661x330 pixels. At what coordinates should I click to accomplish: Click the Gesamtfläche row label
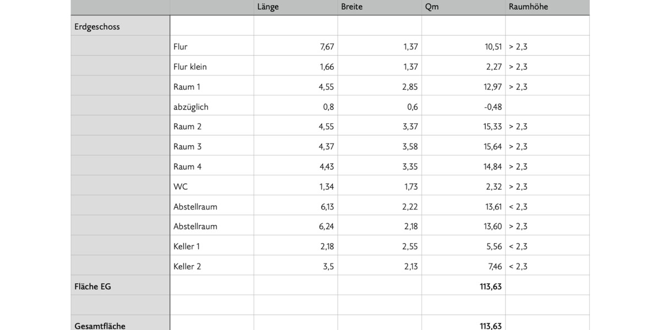click(x=120, y=325)
